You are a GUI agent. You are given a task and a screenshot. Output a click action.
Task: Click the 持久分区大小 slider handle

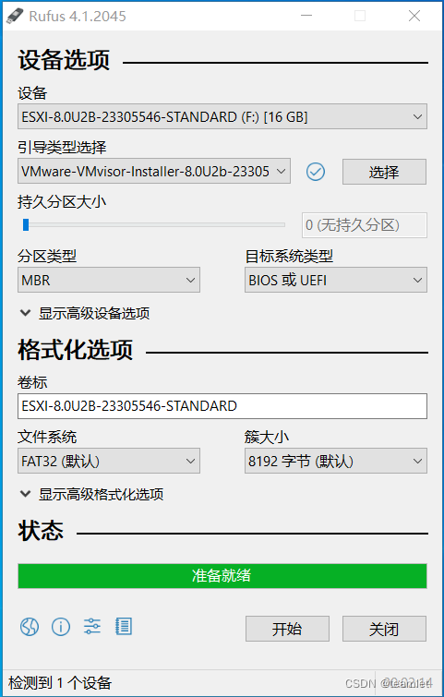26,225
